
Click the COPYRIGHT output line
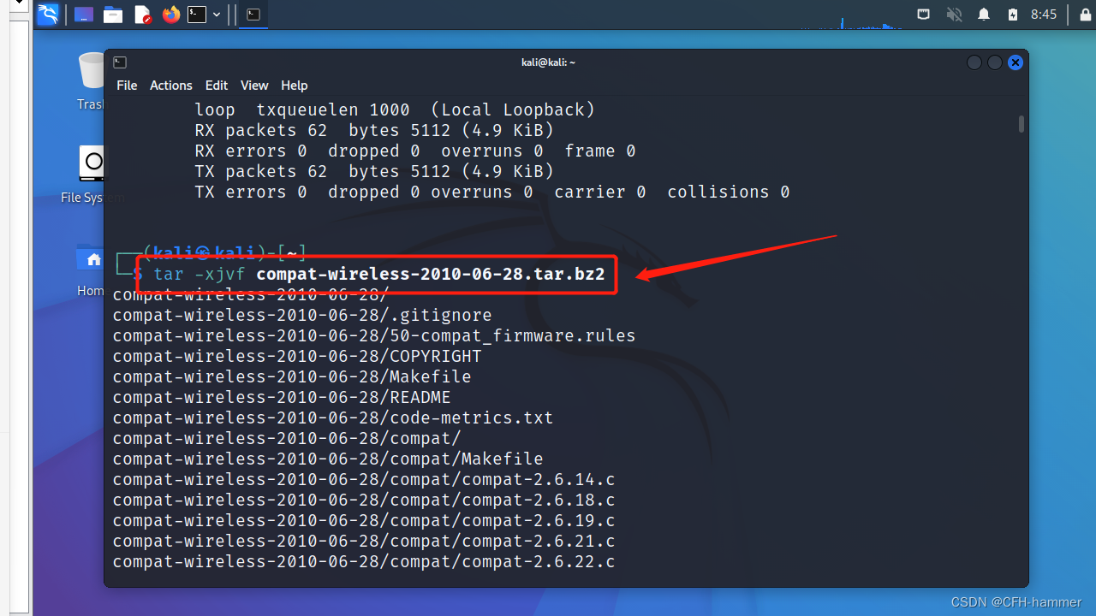(297, 356)
